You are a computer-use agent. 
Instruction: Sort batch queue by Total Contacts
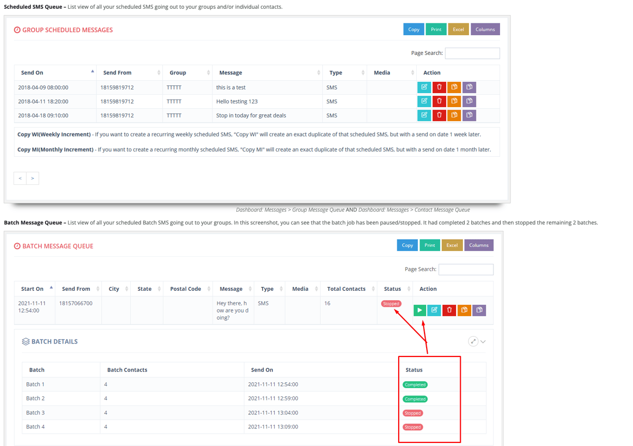[x=349, y=289]
